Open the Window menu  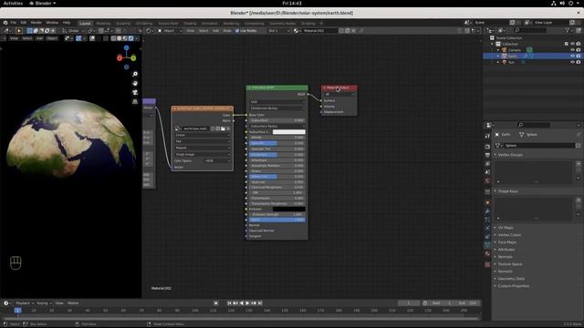52,23
